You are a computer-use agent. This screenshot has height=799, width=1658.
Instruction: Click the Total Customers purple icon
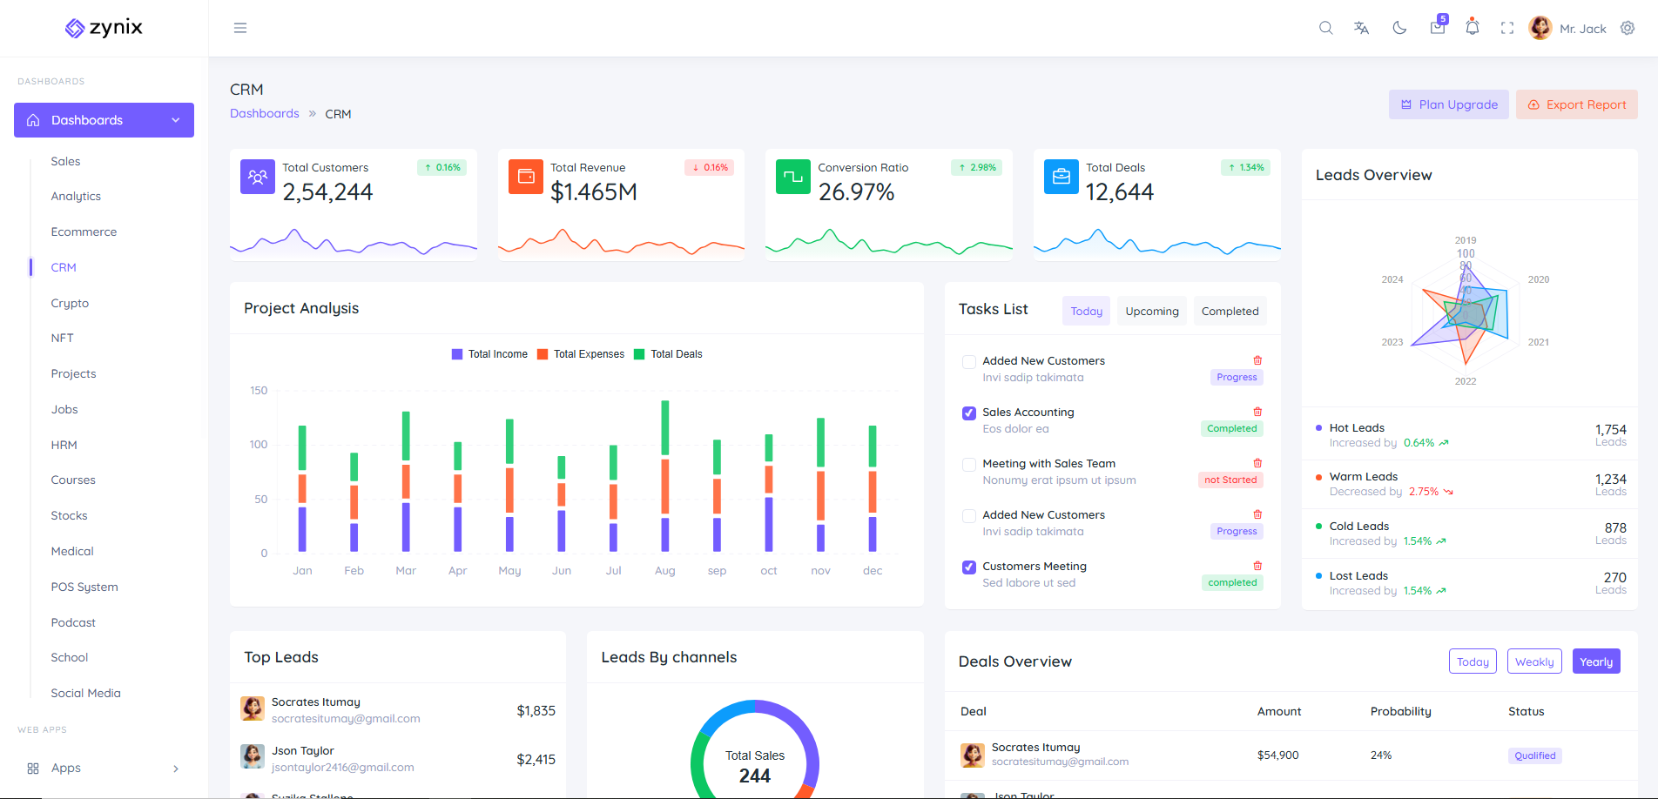(258, 177)
